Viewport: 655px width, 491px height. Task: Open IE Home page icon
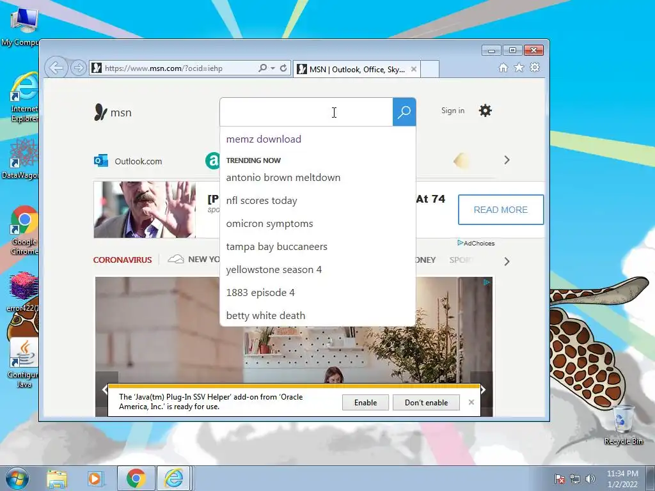[x=503, y=68]
